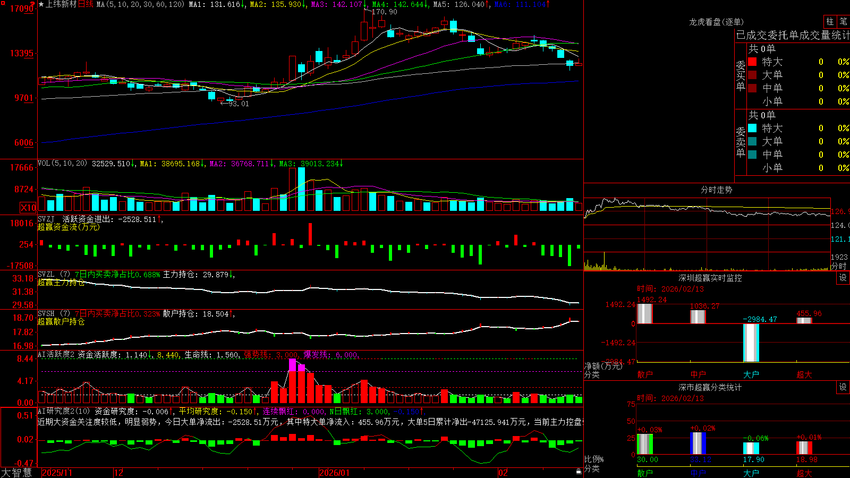Click the AI活跃度2 indicator label
Image resolution: width=850 pixels, height=478 pixels.
(56, 355)
